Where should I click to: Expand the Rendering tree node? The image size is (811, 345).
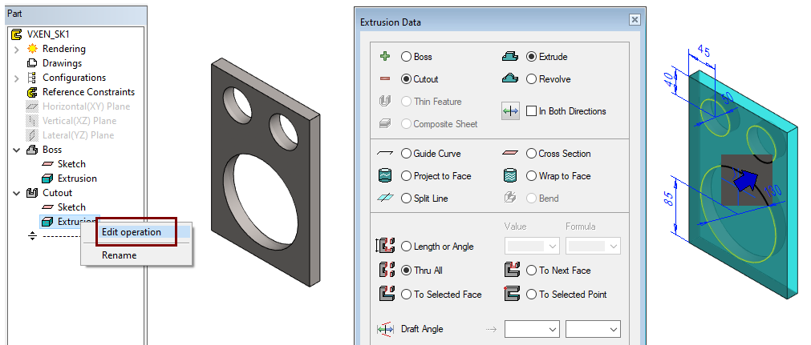17,49
